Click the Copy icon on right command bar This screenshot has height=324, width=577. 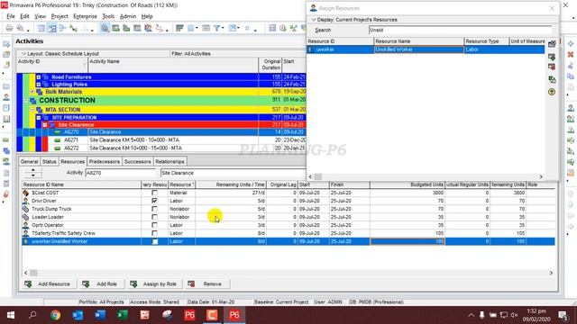click(571, 76)
